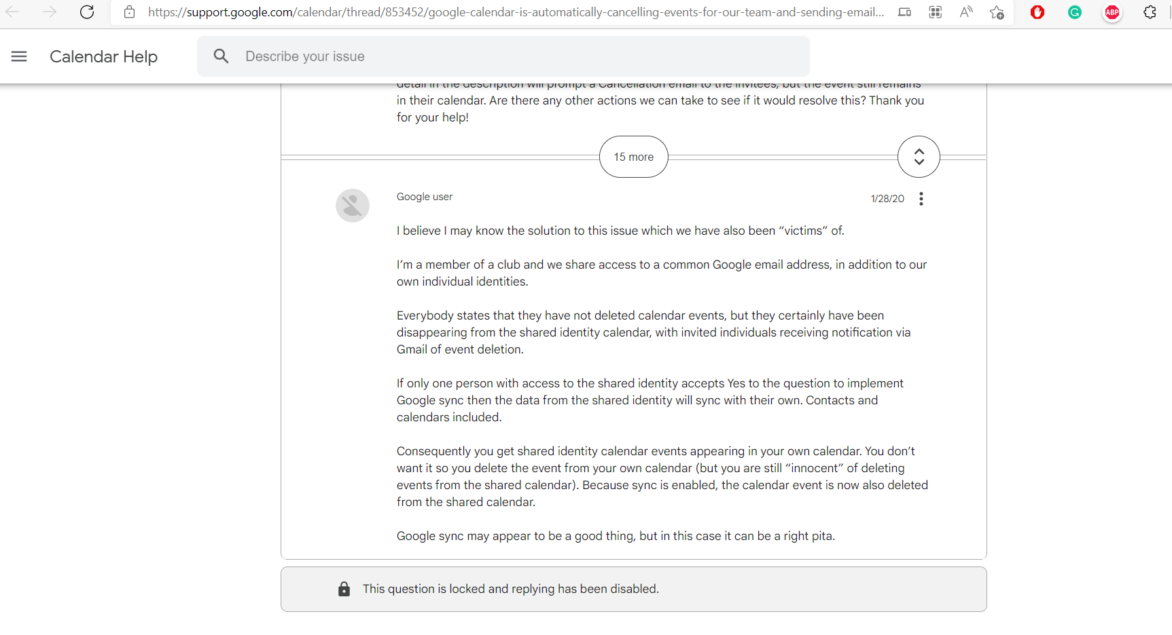Image resolution: width=1172 pixels, height=635 pixels.
Task: Expand the 15 more replies
Action: [x=634, y=157]
